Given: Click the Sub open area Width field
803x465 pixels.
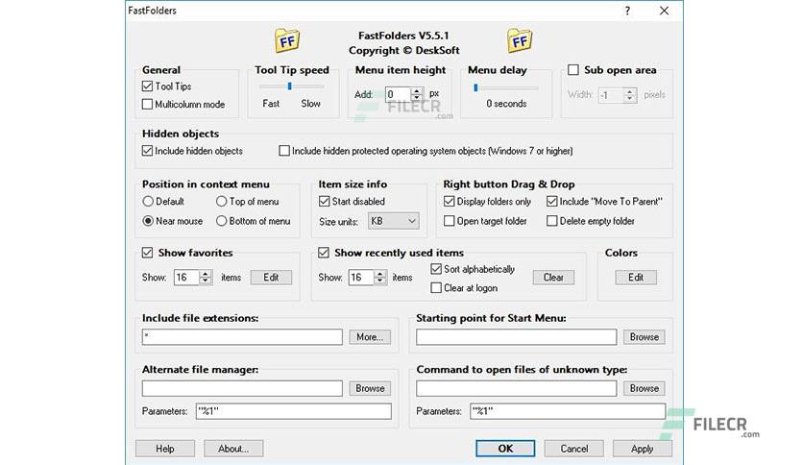Looking at the screenshot, I should pyautogui.click(x=612, y=95).
